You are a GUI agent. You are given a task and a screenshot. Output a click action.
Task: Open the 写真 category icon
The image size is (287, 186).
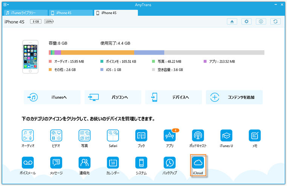[x=84, y=136]
